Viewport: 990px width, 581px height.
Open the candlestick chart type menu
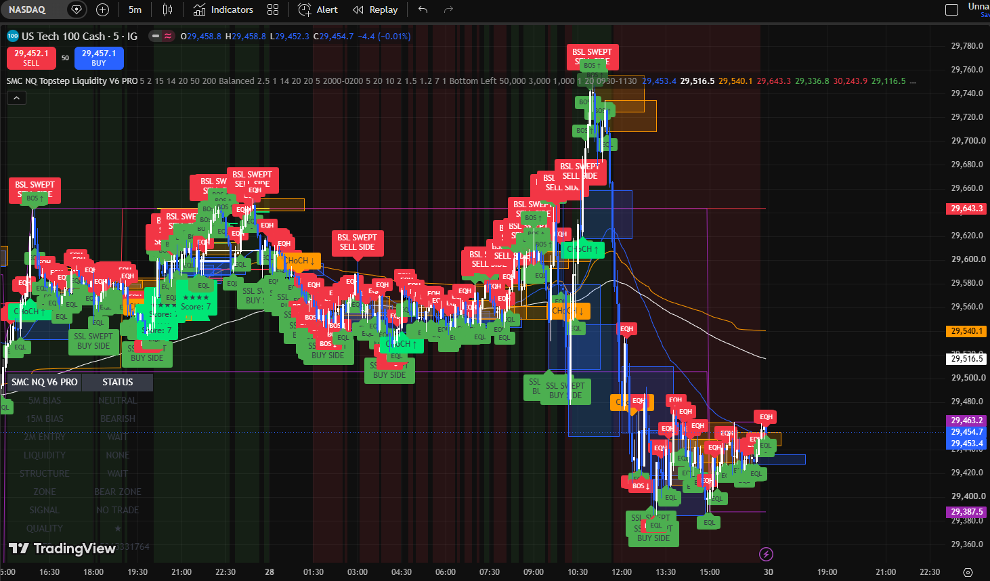pyautogui.click(x=167, y=9)
